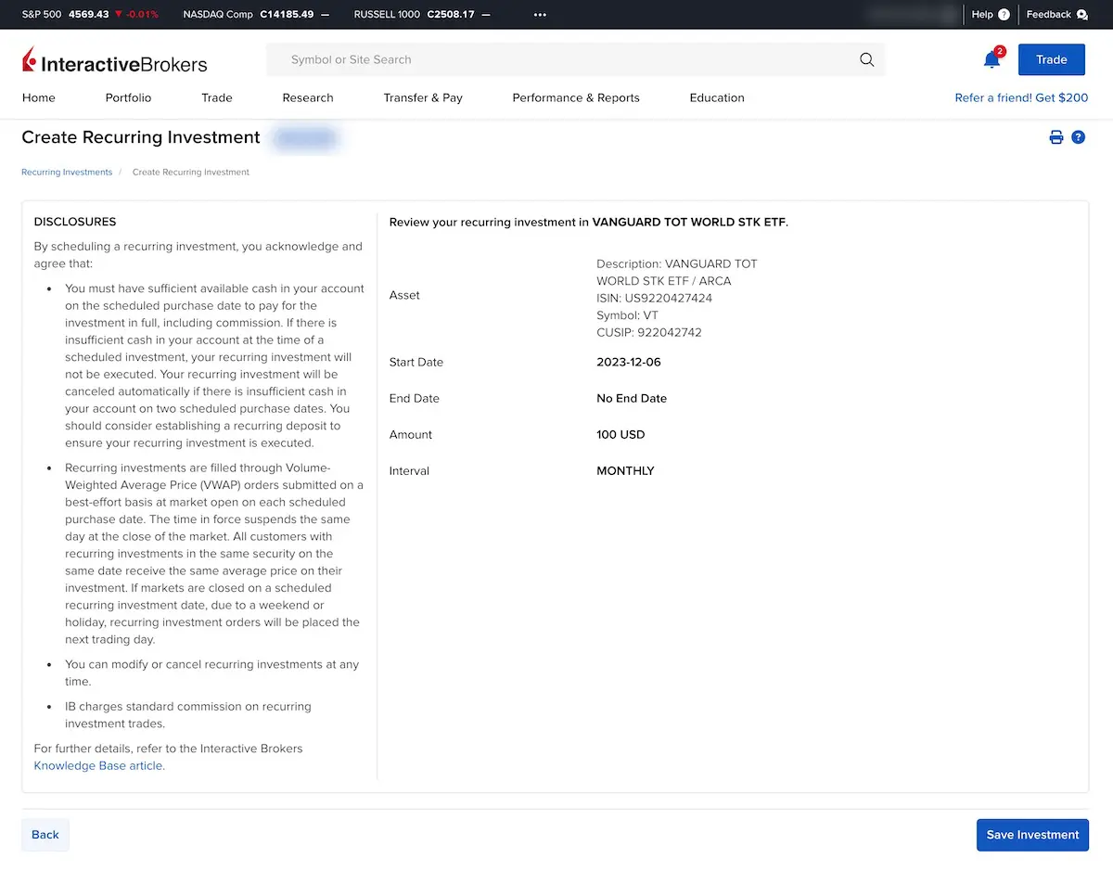
Task: Select the start date 2023-12-06 value
Action: point(629,363)
